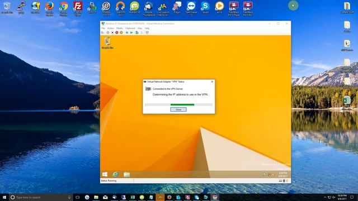Click the orange Save VM toolbar icon

(121, 32)
